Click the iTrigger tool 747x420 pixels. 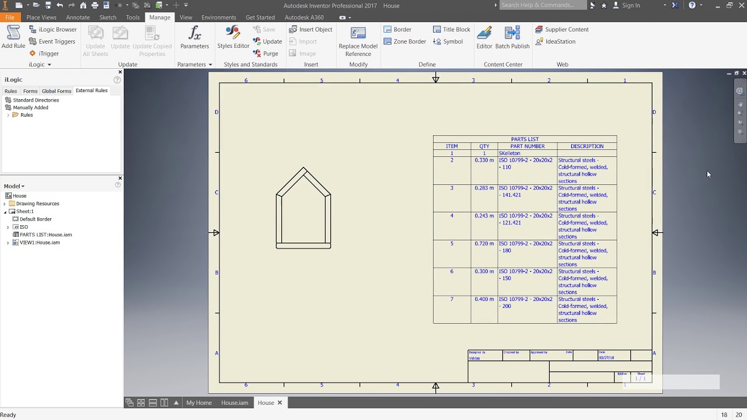coord(44,54)
